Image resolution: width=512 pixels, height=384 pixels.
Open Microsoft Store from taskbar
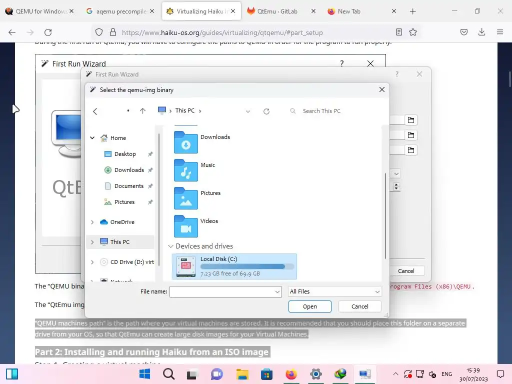point(267,374)
